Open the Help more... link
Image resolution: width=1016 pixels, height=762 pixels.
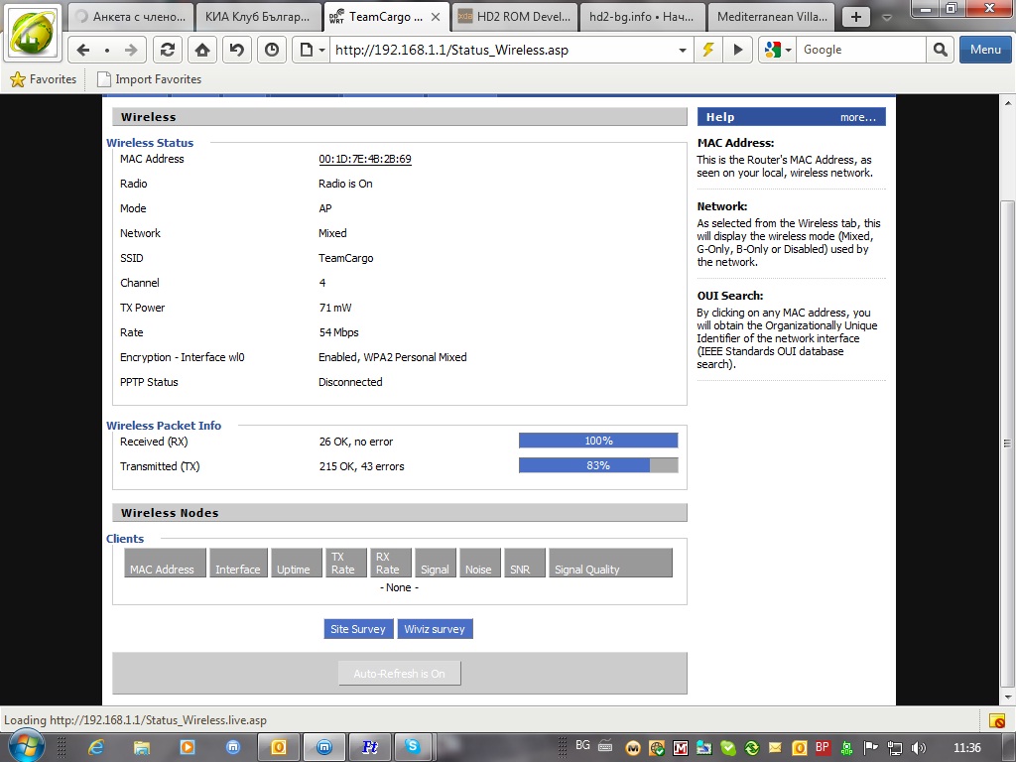pos(857,117)
